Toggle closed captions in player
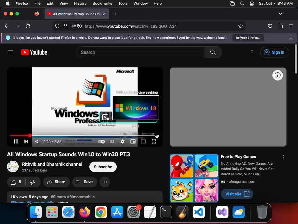This screenshot has width=298, height=224. click(112, 141)
